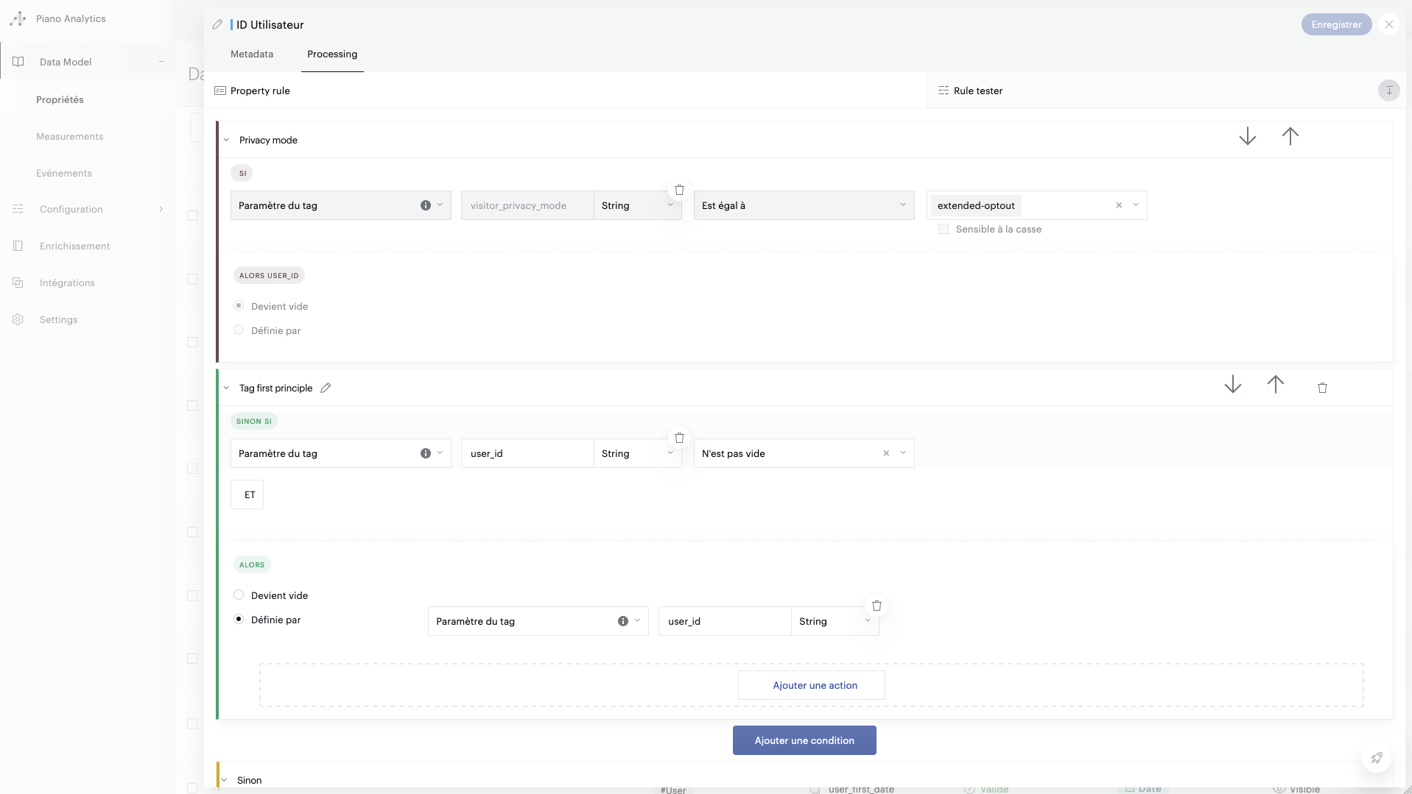Move Tag first principle rule up

[1275, 385]
